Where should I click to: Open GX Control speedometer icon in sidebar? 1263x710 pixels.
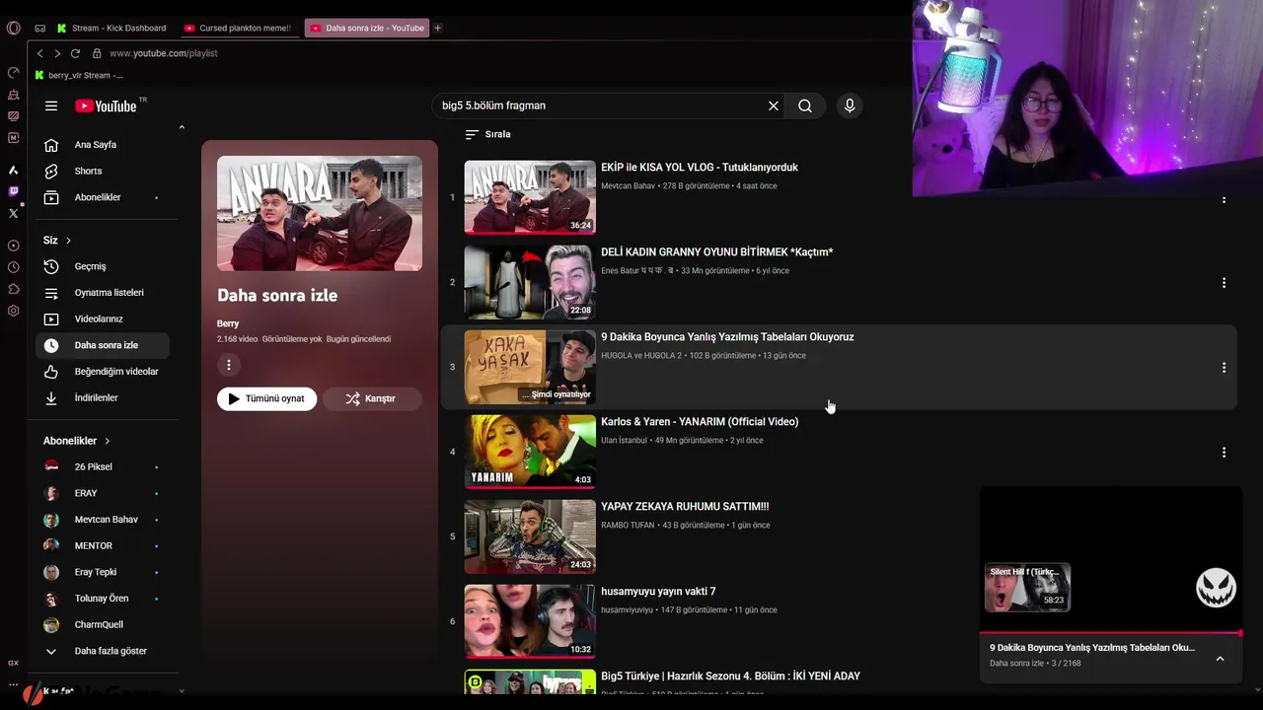[x=13, y=72]
